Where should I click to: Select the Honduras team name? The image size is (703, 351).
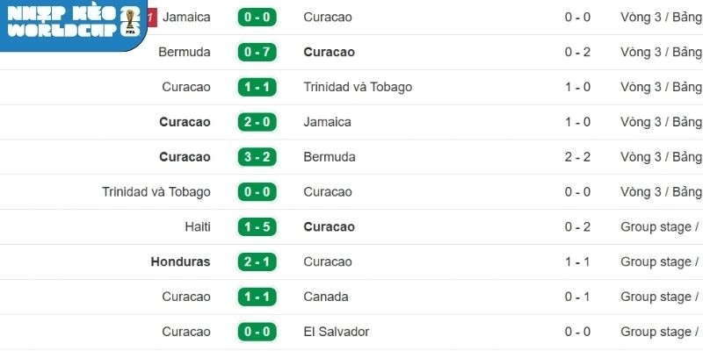pos(180,261)
